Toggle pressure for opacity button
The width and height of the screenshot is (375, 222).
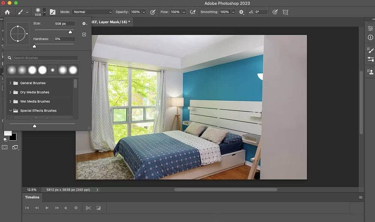[153, 12]
